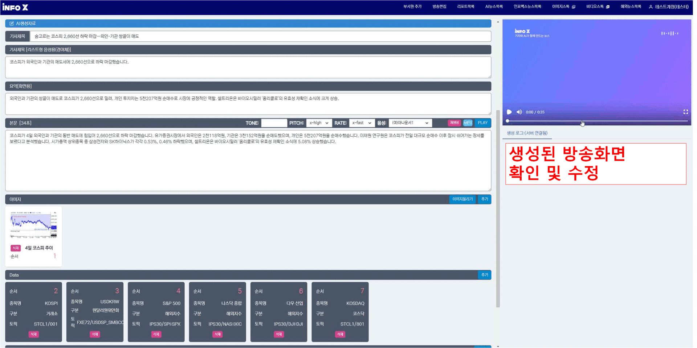
Task: Click the 요약[화면용] summary text area
Action: click(x=248, y=104)
